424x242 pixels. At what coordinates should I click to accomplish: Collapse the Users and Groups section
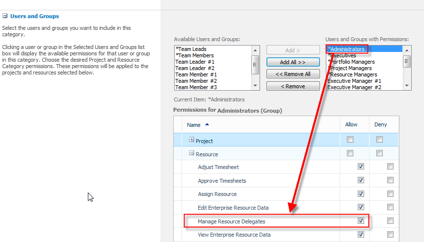click(5, 16)
